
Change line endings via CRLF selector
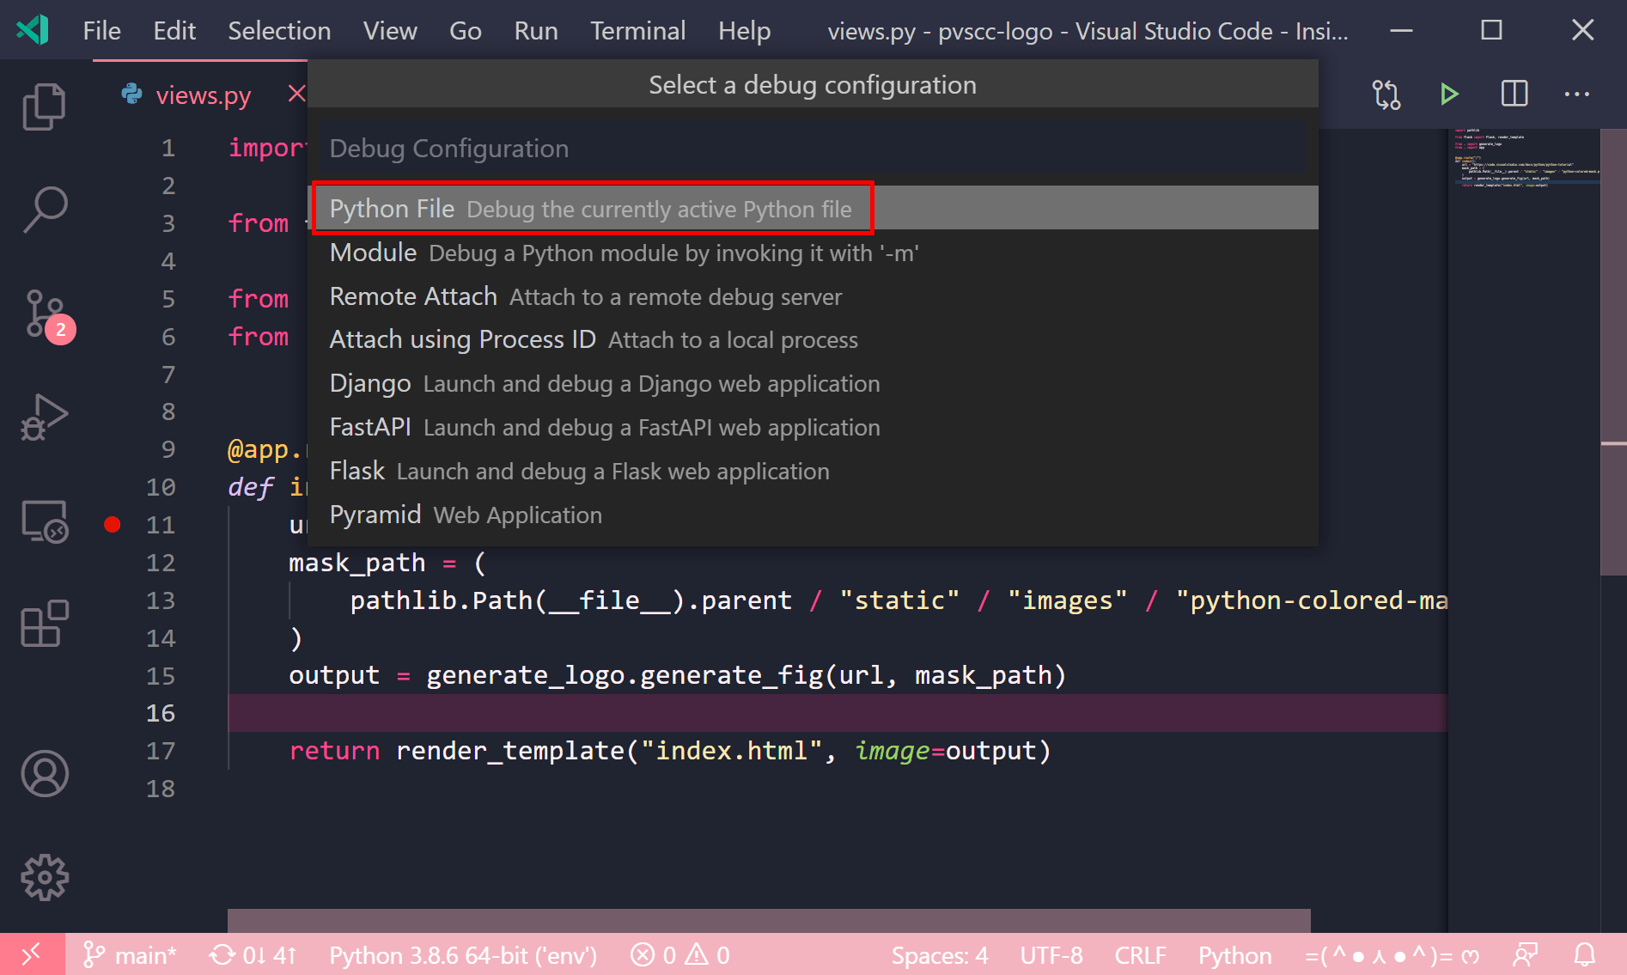1140,954
